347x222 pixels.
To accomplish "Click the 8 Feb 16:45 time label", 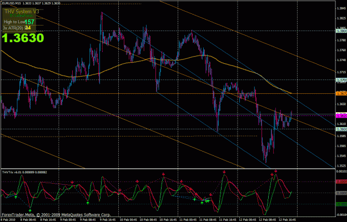I will [x=47, y=220].
